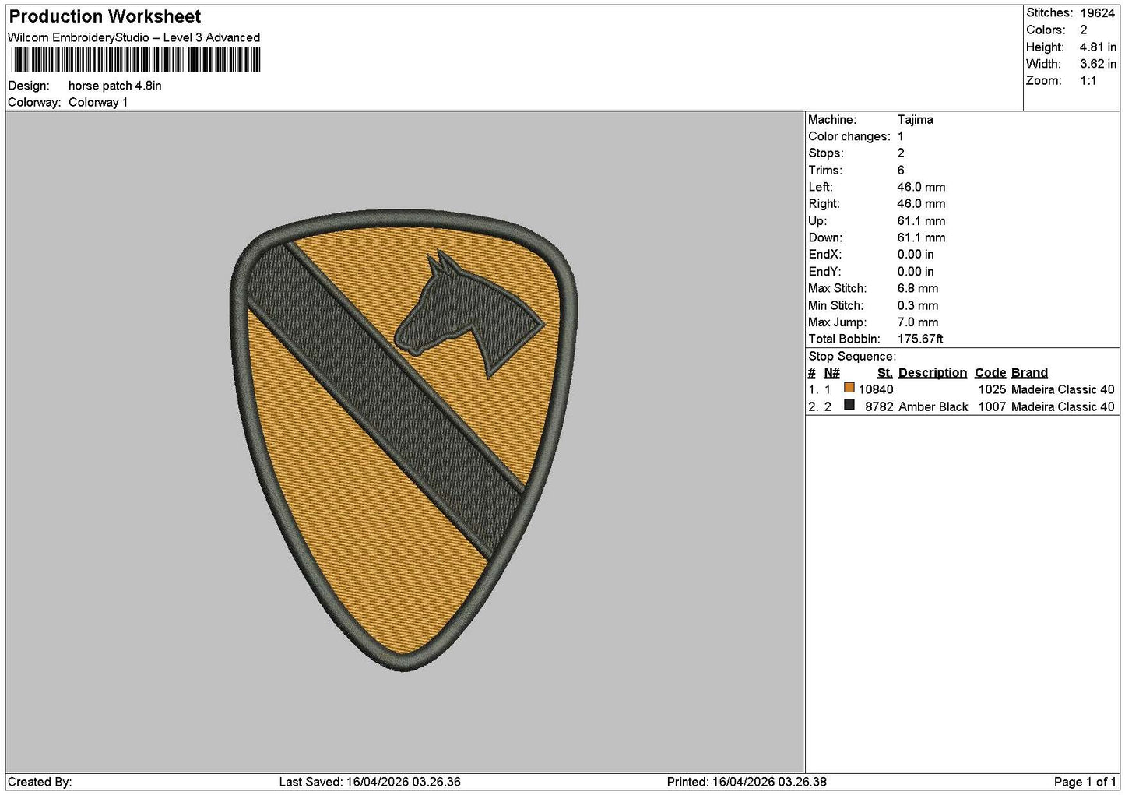Click the Colors value 2
1125x795 pixels.
click(x=1084, y=30)
